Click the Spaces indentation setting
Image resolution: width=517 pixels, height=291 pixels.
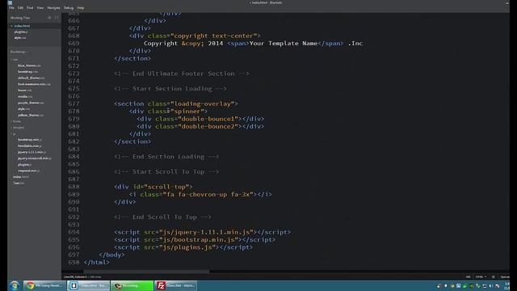[x=505, y=276]
